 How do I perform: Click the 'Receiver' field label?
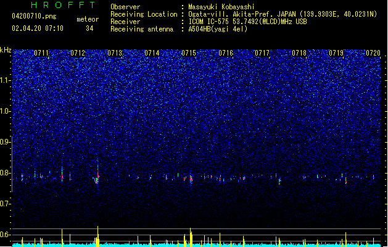pyautogui.click(x=125, y=22)
